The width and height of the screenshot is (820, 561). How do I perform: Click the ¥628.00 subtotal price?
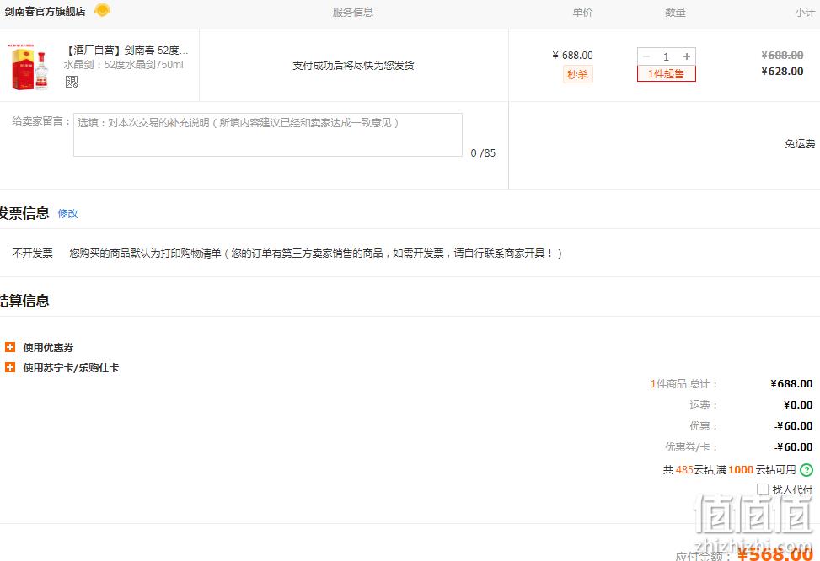[782, 71]
